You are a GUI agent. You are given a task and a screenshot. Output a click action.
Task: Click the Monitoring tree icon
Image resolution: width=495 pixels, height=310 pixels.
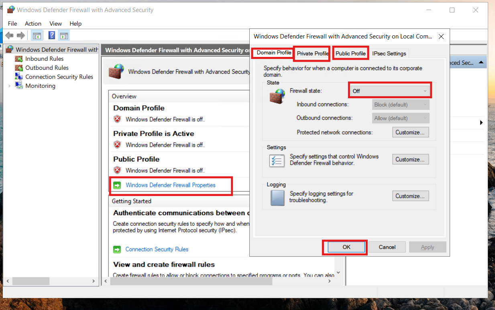(19, 86)
